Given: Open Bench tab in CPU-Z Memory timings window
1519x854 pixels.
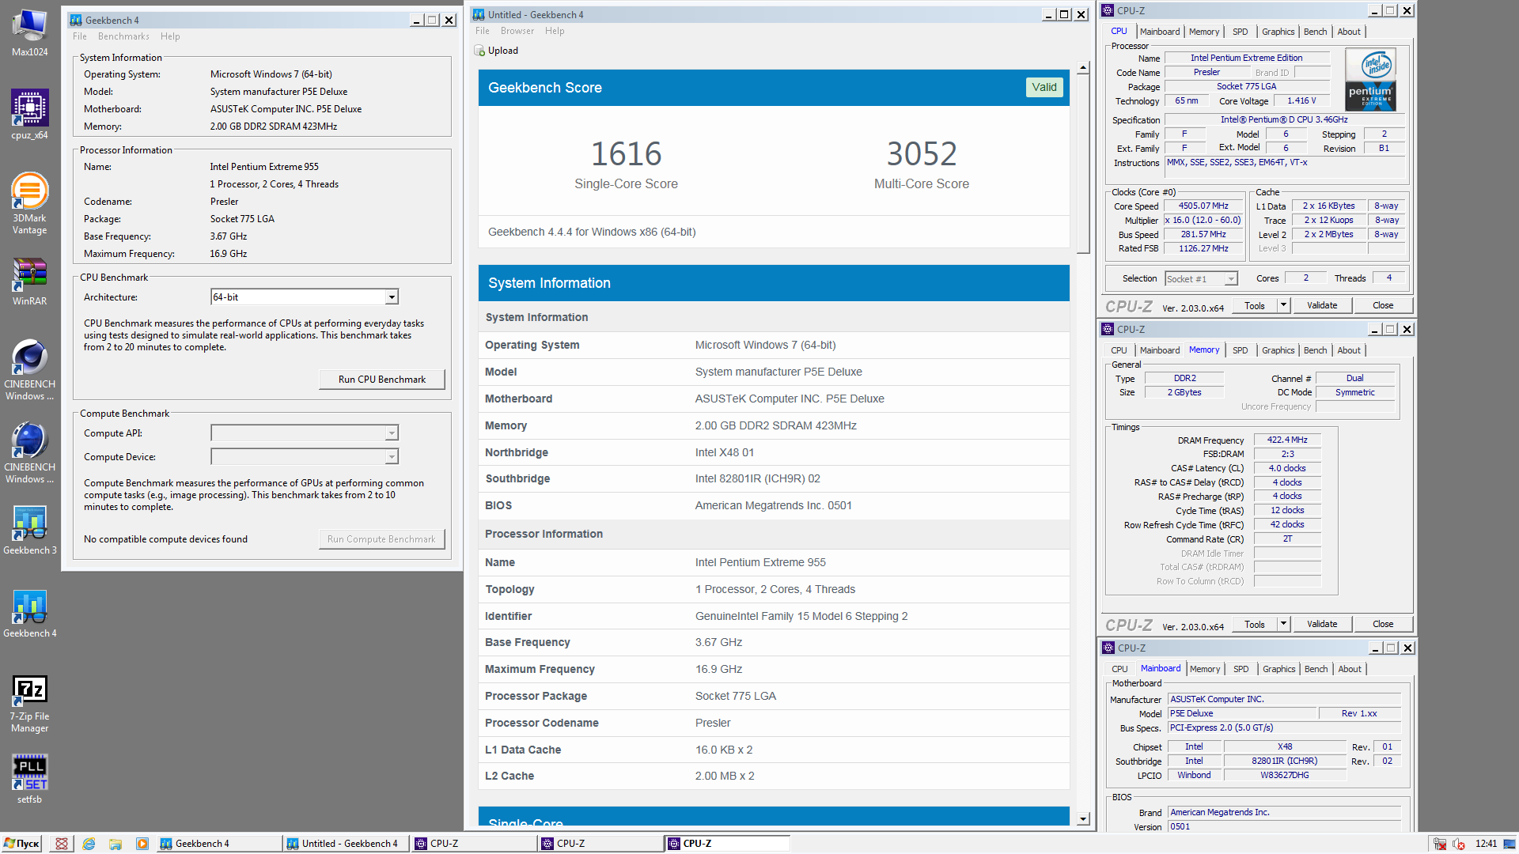Looking at the screenshot, I should [1315, 350].
